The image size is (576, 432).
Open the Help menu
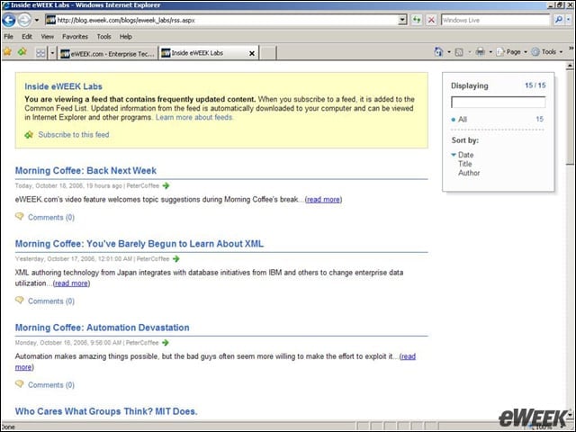pyautogui.click(x=126, y=36)
